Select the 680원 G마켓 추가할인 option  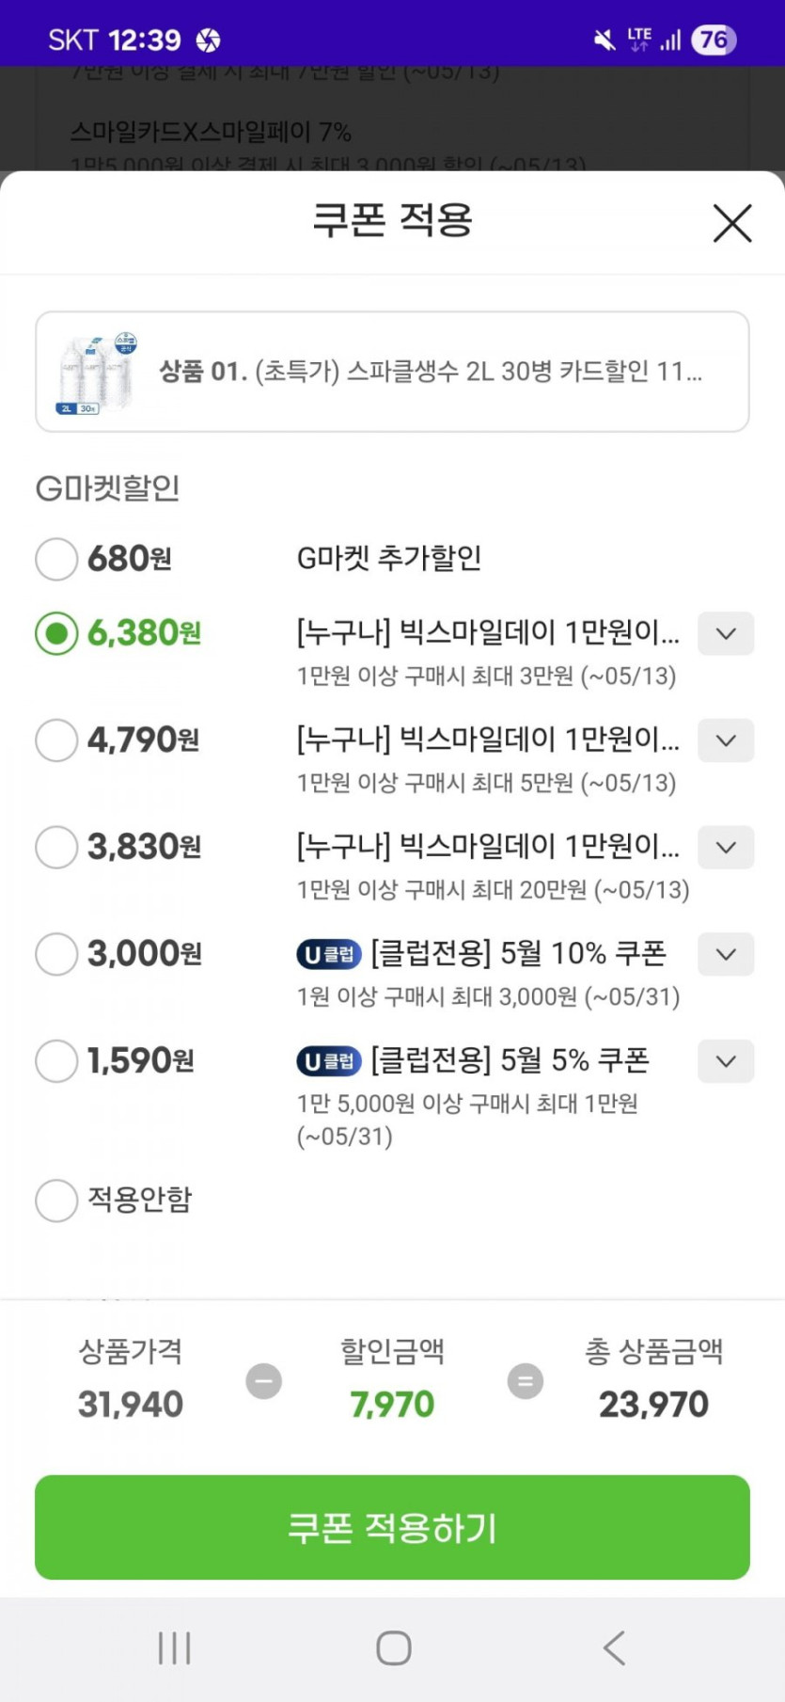[x=56, y=559]
